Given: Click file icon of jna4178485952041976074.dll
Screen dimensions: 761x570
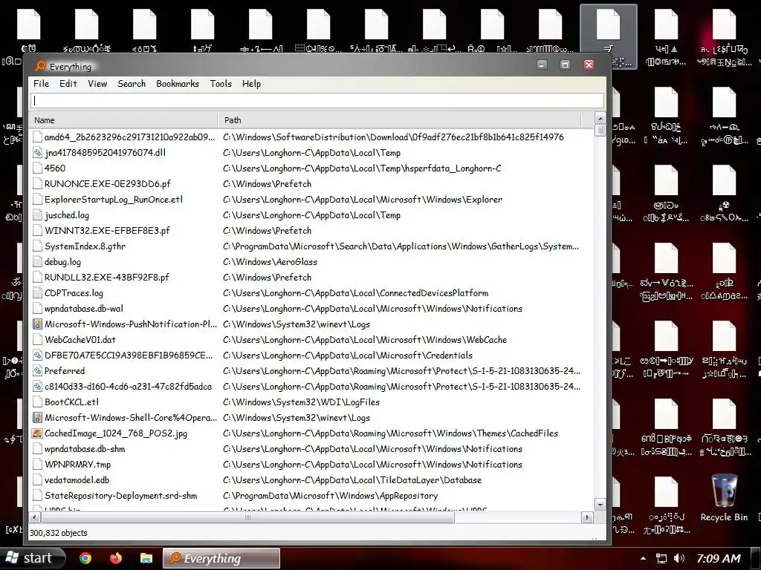Looking at the screenshot, I should coord(37,153).
